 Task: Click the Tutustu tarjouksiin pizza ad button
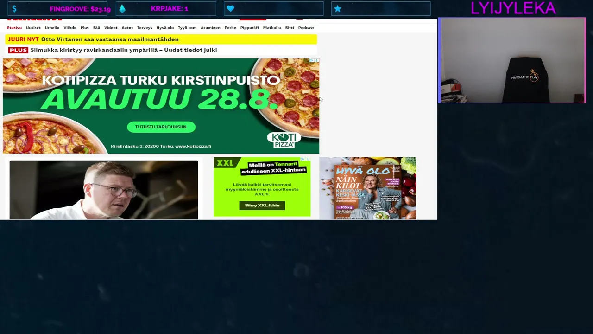(x=161, y=127)
